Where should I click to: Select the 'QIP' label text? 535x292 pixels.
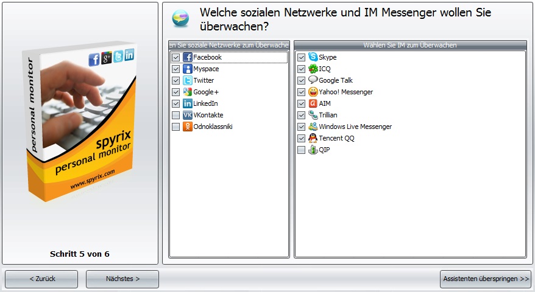coord(324,150)
